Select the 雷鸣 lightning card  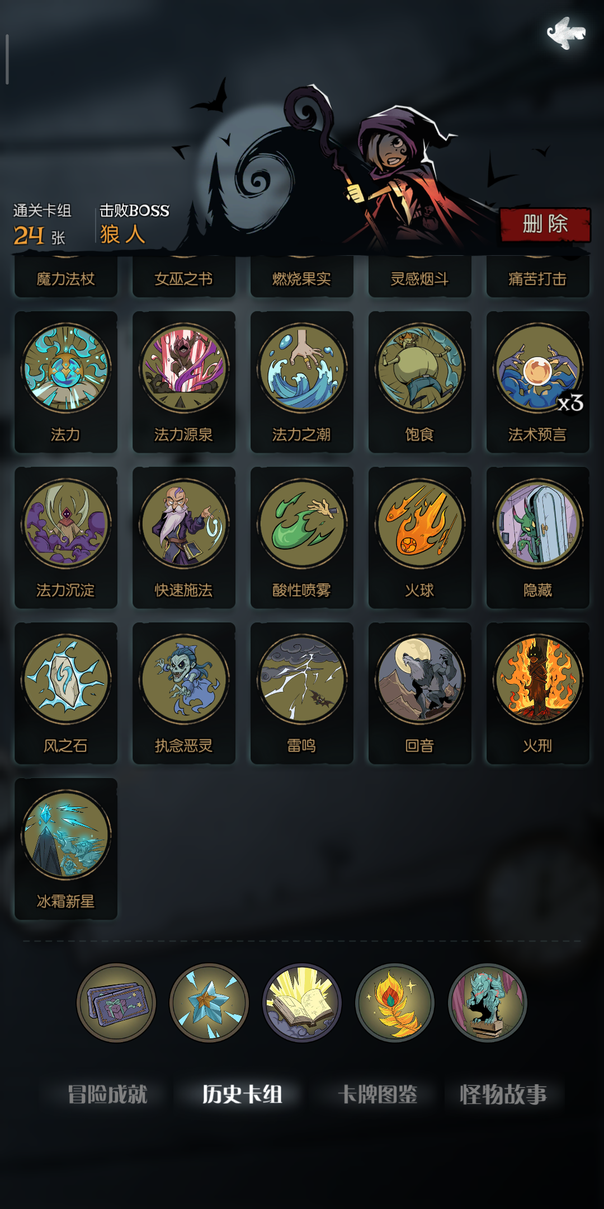coord(302,693)
